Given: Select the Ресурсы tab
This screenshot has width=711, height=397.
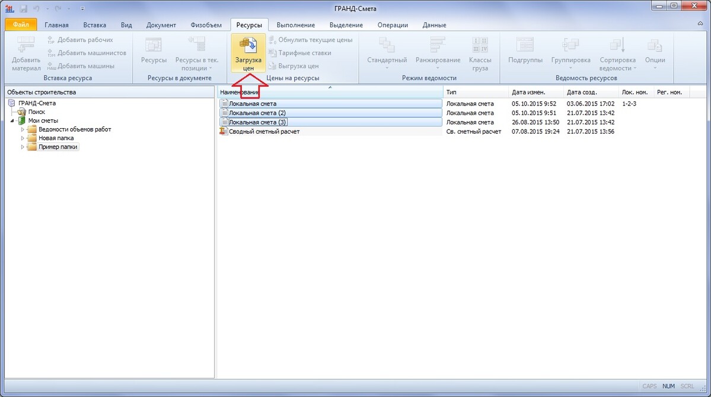Looking at the screenshot, I should click(249, 25).
